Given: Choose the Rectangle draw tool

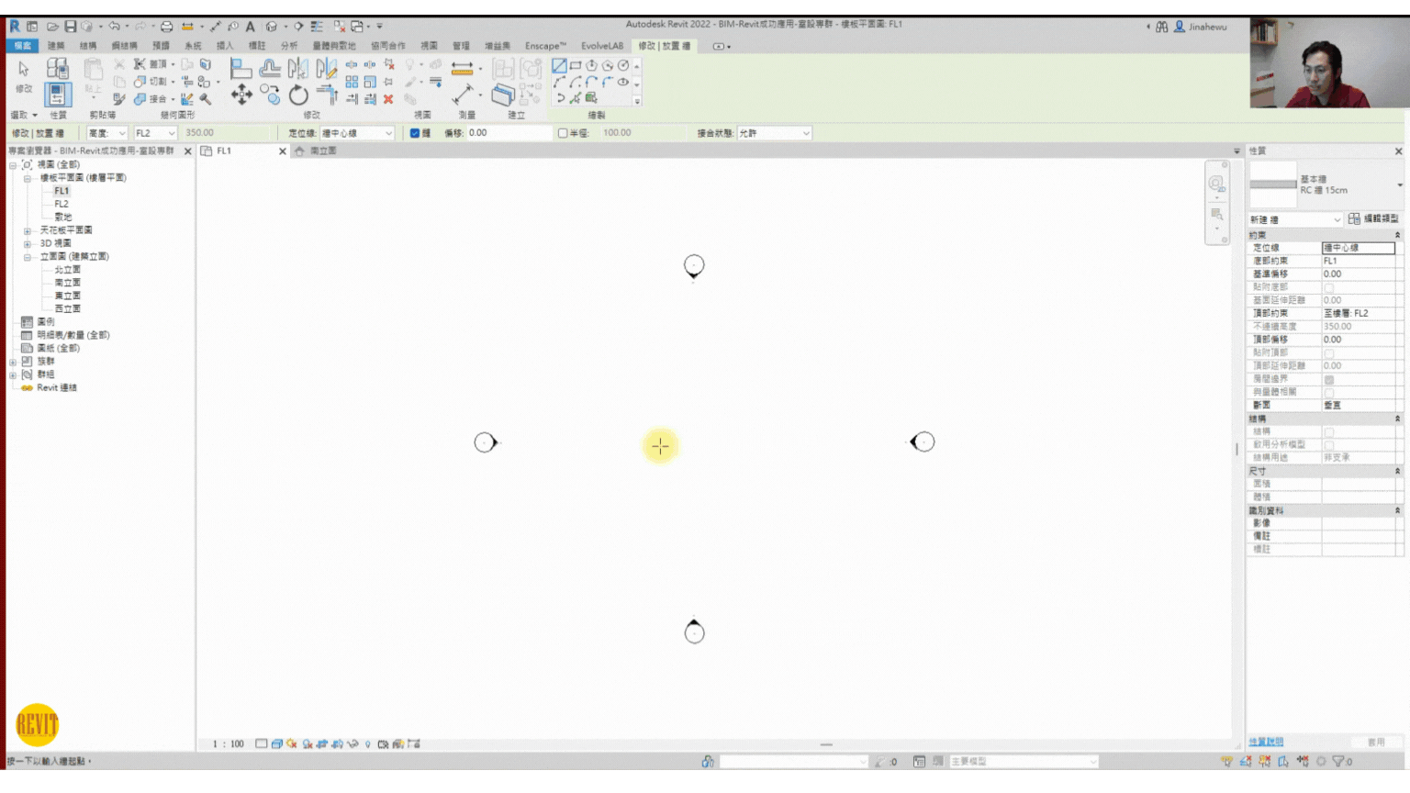Looking at the screenshot, I should coord(576,66).
